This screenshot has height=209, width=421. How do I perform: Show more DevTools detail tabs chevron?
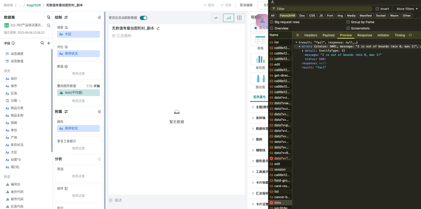click(410, 35)
